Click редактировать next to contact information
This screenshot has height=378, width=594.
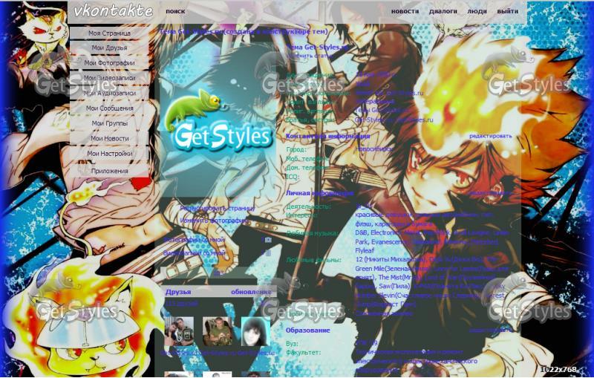coord(490,137)
